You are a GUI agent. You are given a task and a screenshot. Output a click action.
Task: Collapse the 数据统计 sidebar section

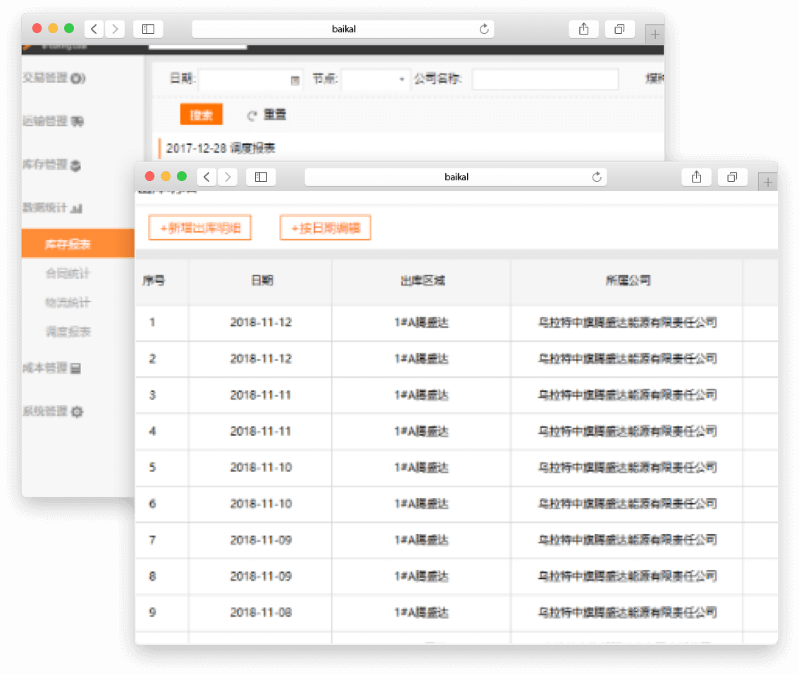click(x=53, y=209)
